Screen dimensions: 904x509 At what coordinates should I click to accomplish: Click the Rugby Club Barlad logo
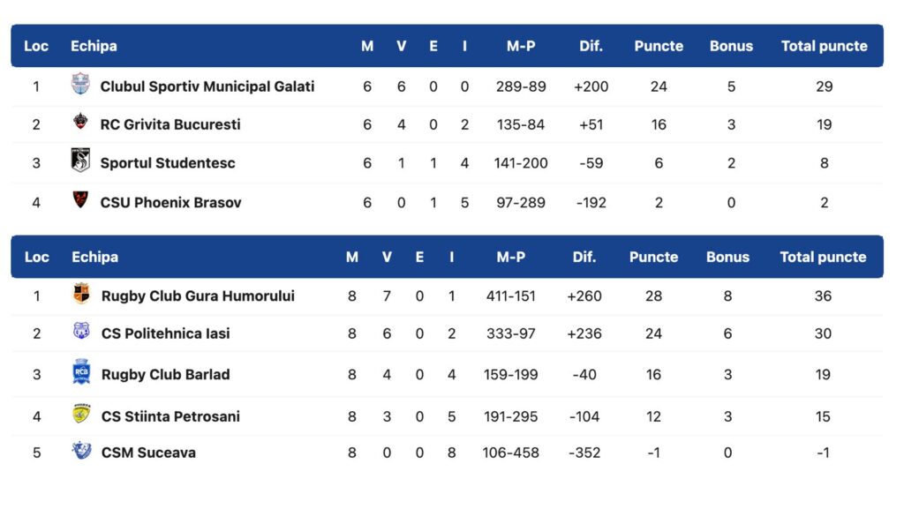pyautogui.click(x=81, y=372)
